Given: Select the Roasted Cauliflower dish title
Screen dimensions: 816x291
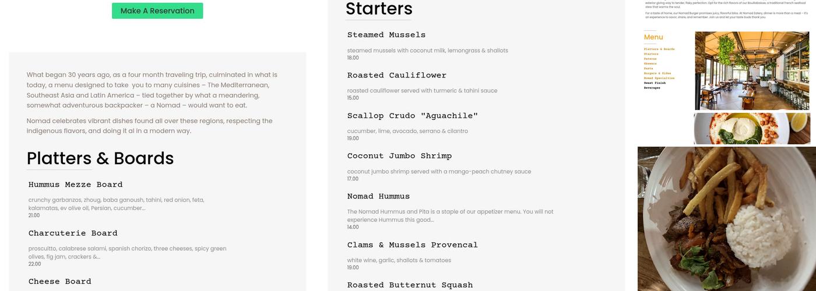Looking at the screenshot, I should pyautogui.click(x=397, y=75).
